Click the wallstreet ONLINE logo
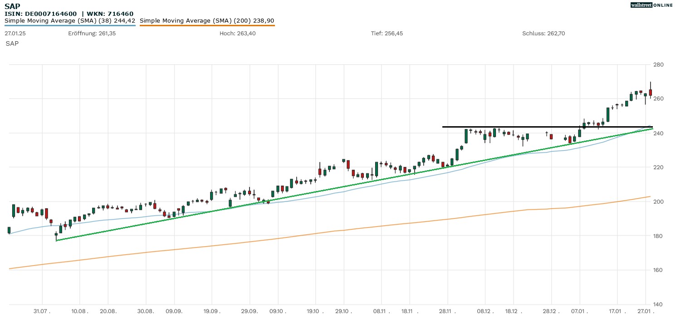 [651, 5]
